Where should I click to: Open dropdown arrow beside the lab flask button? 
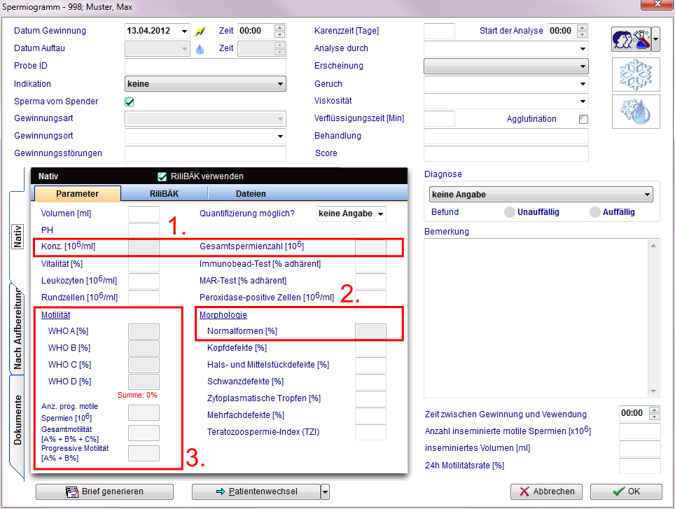pyautogui.click(x=655, y=39)
